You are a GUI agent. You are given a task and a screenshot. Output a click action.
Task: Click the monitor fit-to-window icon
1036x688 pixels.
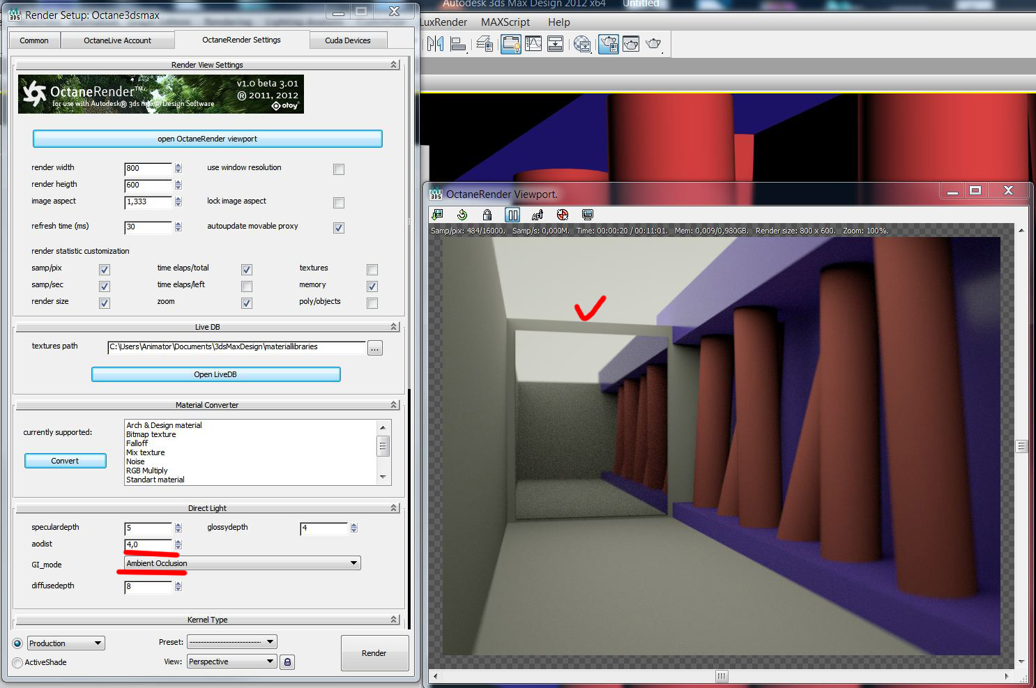[x=588, y=215]
